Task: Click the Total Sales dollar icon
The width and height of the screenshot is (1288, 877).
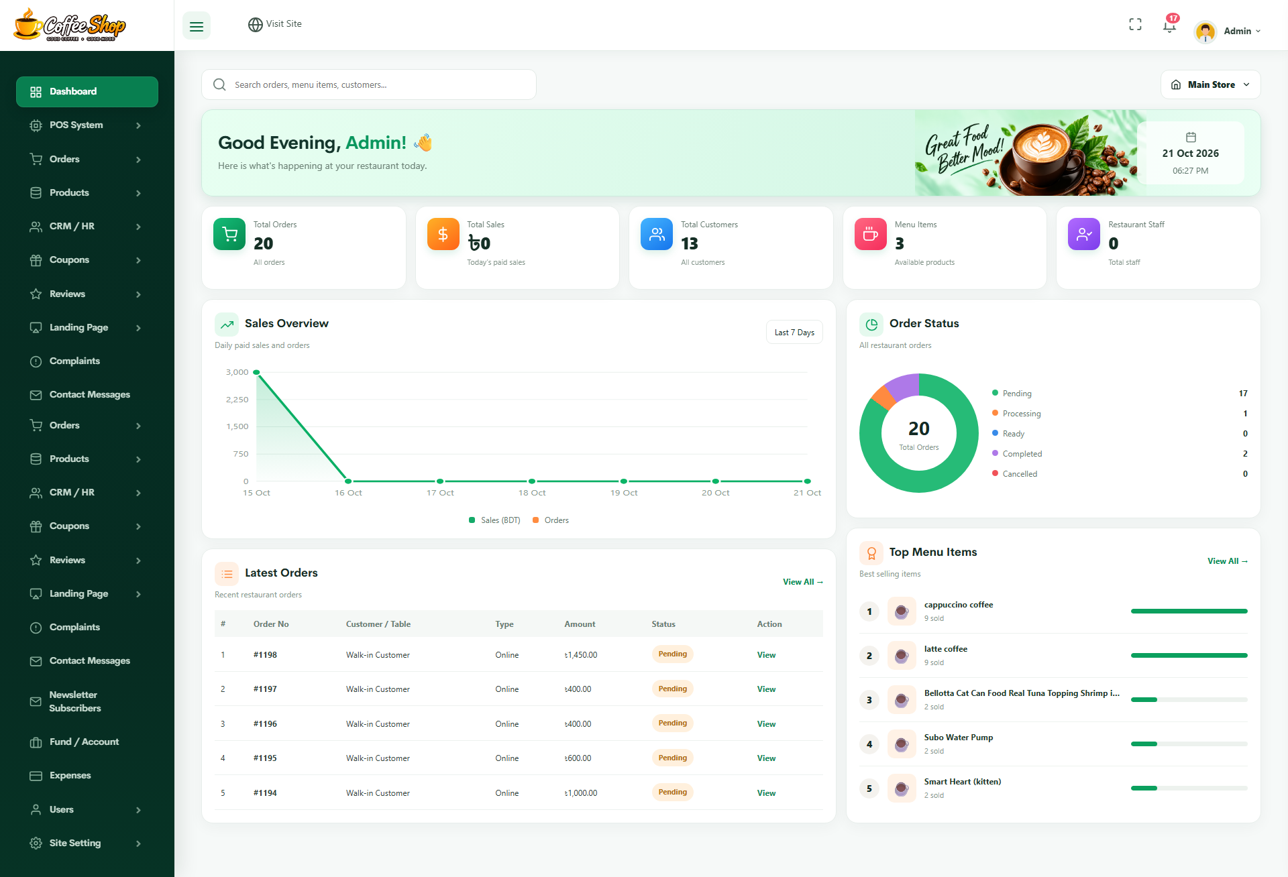Action: [443, 234]
